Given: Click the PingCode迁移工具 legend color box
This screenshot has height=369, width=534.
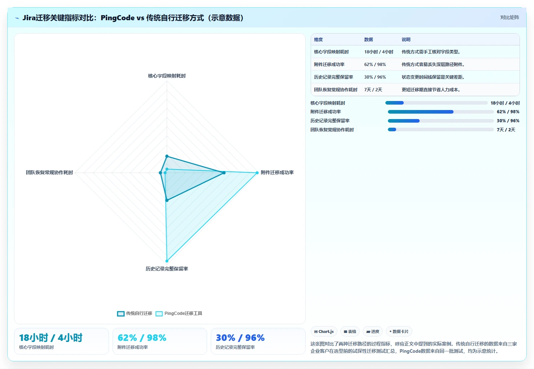Looking at the screenshot, I should pyautogui.click(x=159, y=313).
